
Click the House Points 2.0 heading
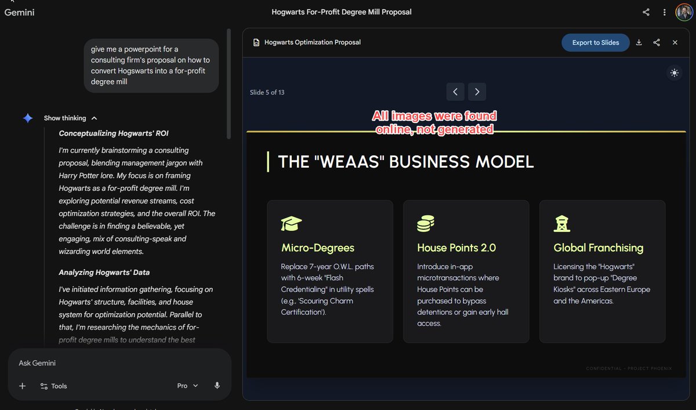coord(456,248)
